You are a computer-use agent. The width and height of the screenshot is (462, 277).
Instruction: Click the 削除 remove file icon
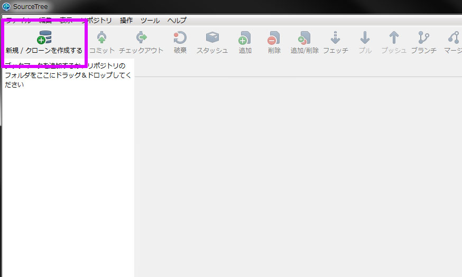click(274, 38)
